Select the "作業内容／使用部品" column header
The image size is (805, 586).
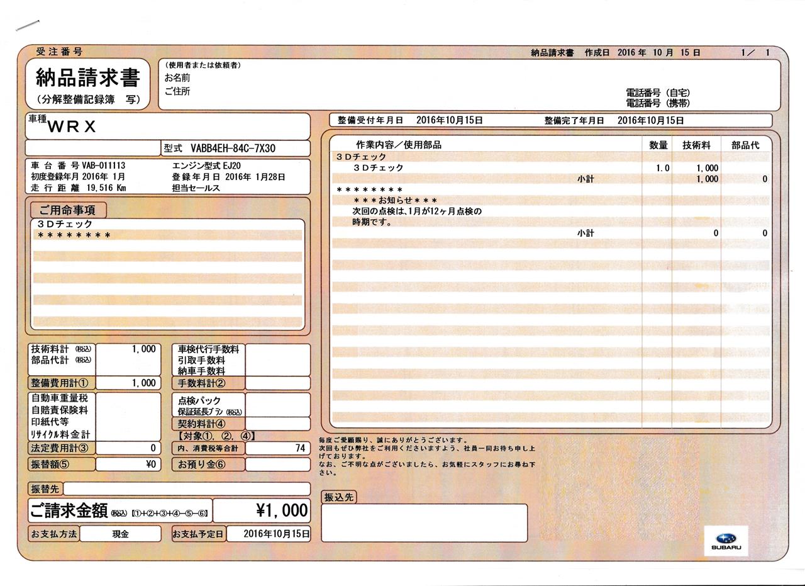coord(399,145)
